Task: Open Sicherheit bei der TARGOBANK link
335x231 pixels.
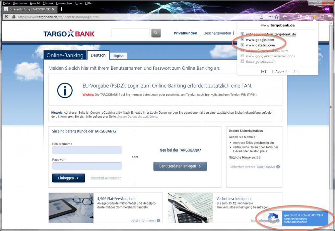Action: pyautogui.click(x=255, y=167)
